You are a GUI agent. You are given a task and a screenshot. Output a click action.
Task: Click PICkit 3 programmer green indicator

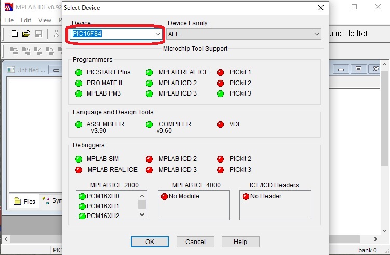(x=220, y=94)
